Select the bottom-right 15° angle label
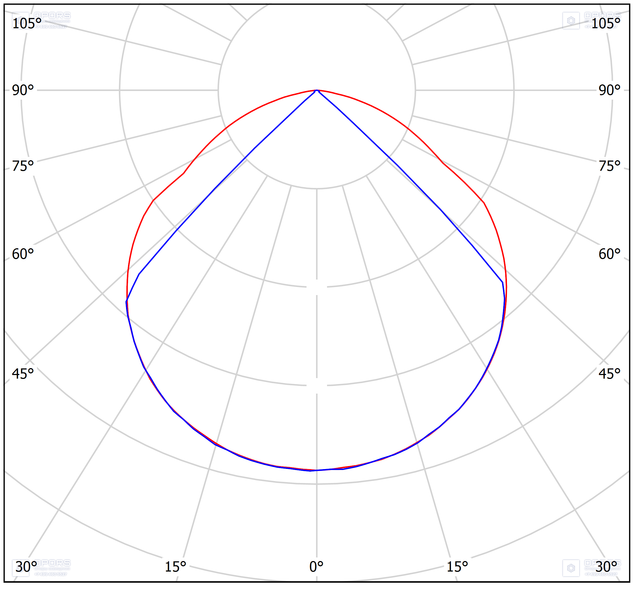 point(457,567)
